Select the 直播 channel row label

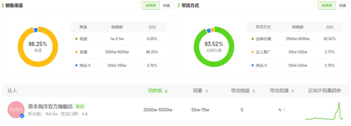click(x=84, y=52)
